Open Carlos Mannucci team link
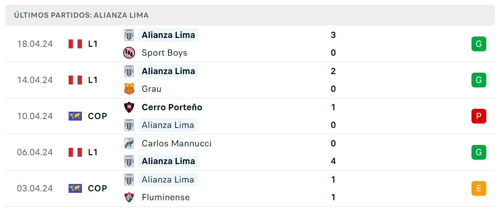Screen dimensions: 501x212 [177, 143]
